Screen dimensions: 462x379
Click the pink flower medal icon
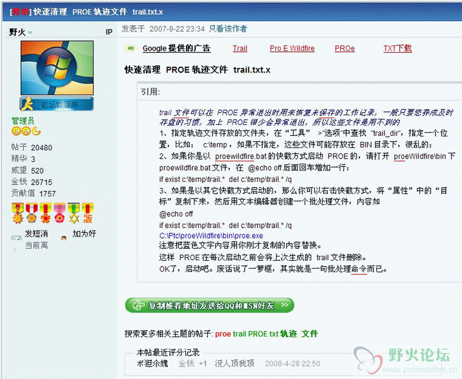coord(60,213)
